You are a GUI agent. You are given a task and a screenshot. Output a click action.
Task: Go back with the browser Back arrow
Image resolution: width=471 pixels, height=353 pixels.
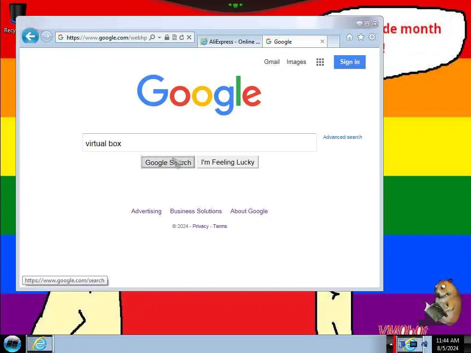pos(30,36)
